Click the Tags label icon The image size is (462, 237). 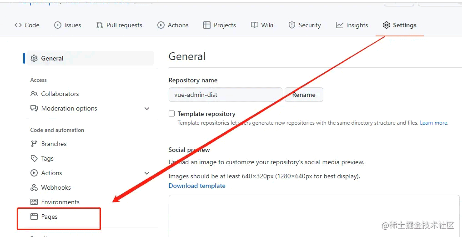point(34,158)
